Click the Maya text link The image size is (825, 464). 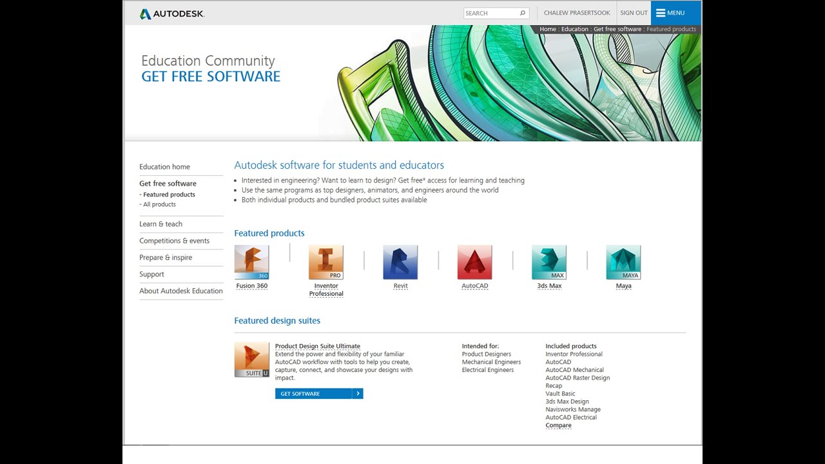623,286
